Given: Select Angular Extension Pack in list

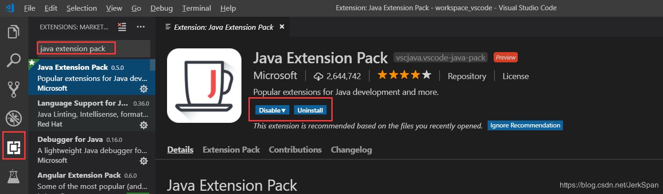Looking at the screenshot, I should (92, 181).
